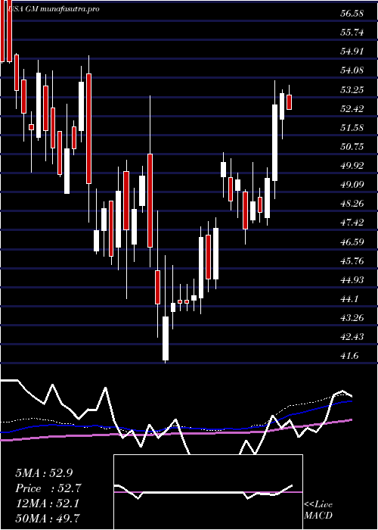The image size is (378, 530).
Task: Click the 47.42 price axis label
Action: coord(352,222)
